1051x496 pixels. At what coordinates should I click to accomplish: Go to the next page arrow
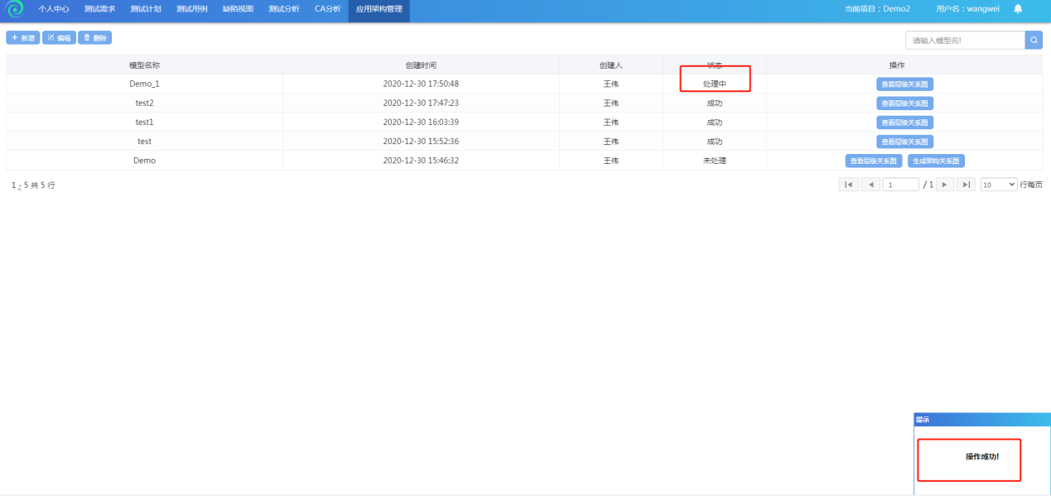(x=945, y=185)
